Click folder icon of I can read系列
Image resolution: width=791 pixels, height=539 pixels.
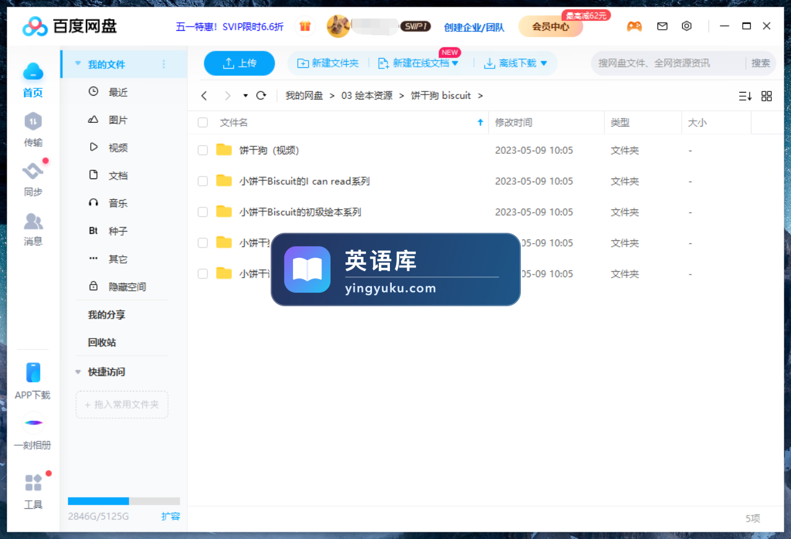click(224, 181)
